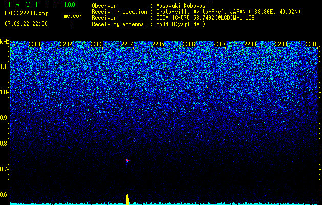Click time marker 2209

[x=281, y=44]
